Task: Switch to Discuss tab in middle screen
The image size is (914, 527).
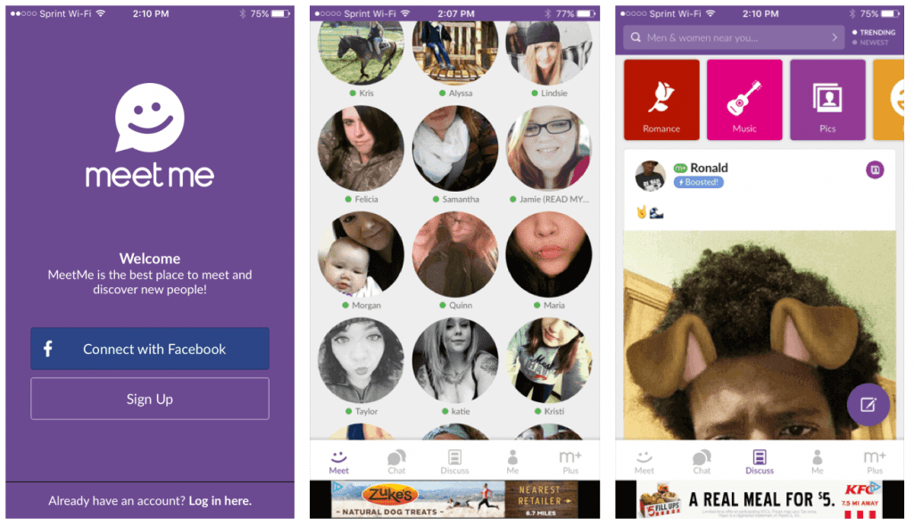Action: [x=454, y=463]
